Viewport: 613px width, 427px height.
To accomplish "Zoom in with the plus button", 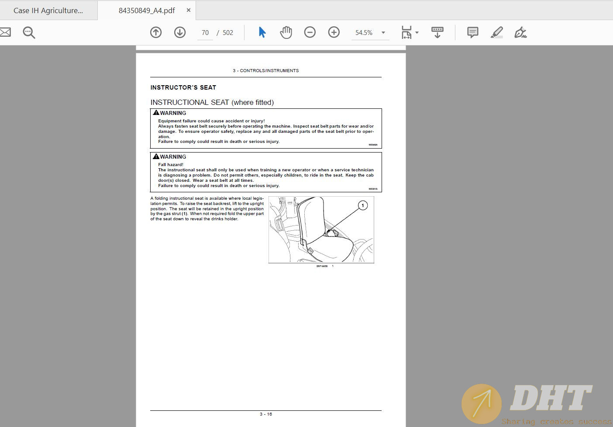I will tap(334, 32).
